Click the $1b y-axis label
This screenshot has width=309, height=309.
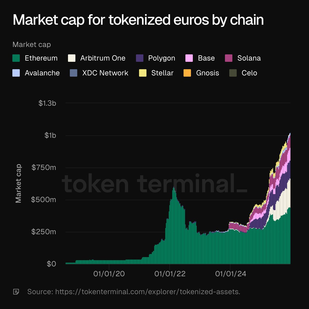coord(50,135)
